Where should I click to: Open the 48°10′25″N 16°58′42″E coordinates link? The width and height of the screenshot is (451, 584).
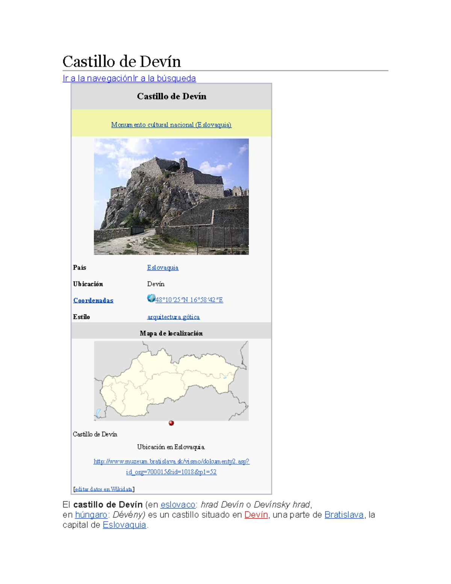coord(189,300)
